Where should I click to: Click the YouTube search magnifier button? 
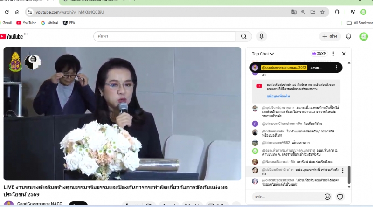243,36
